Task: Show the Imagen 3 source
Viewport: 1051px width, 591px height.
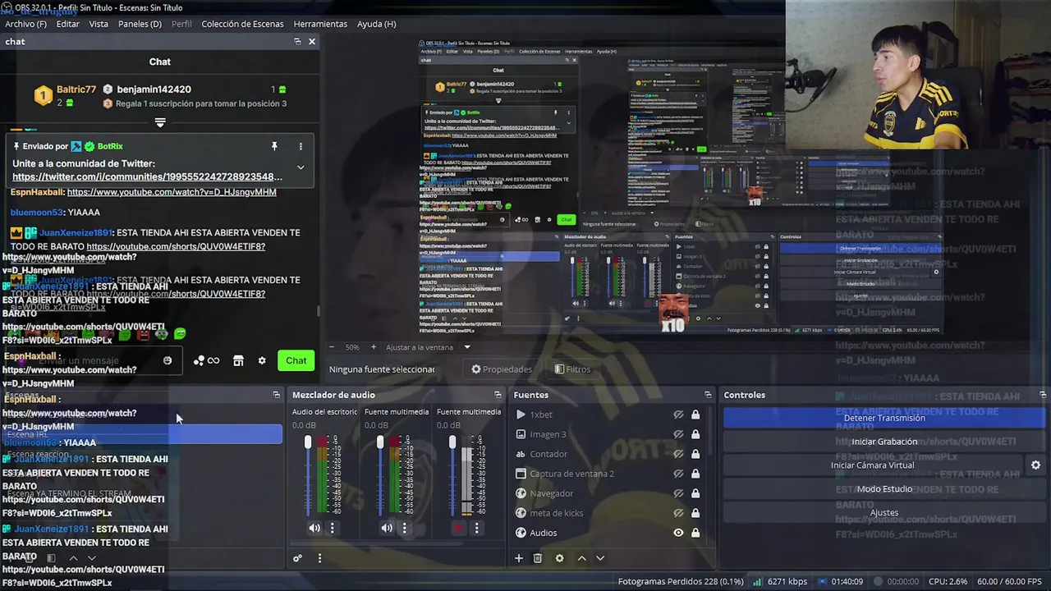Action: [678, 434]
